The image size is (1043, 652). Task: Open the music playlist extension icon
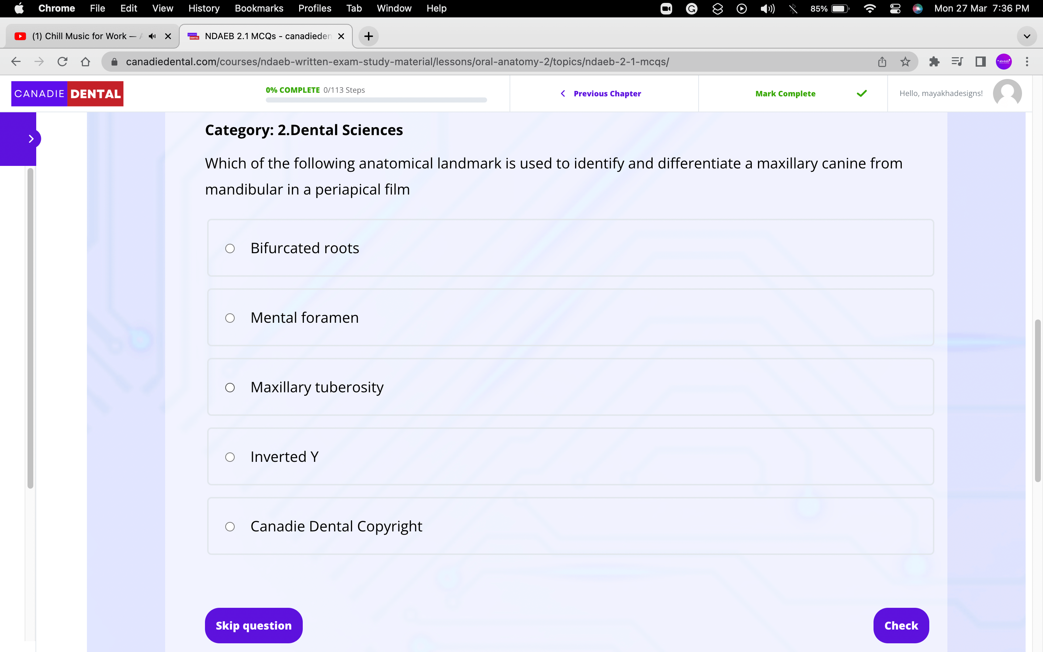[957, 62]
